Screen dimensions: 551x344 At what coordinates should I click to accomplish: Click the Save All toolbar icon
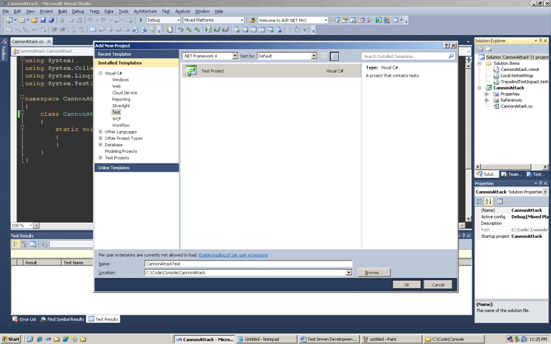point(51,21)
